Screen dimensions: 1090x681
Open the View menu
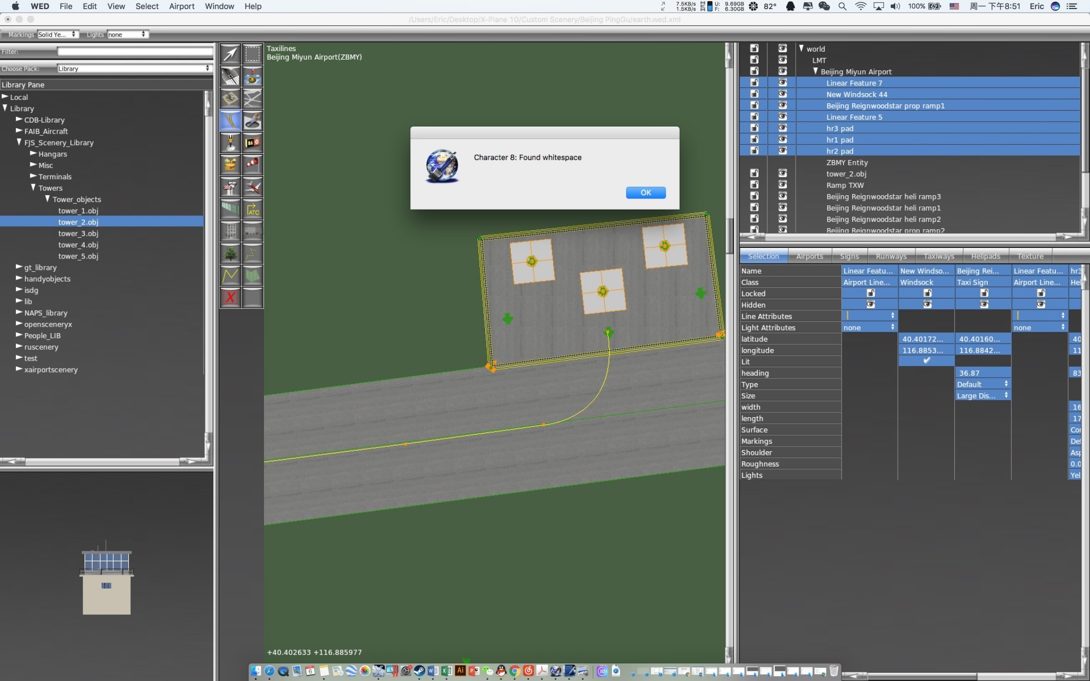point(116,6)
